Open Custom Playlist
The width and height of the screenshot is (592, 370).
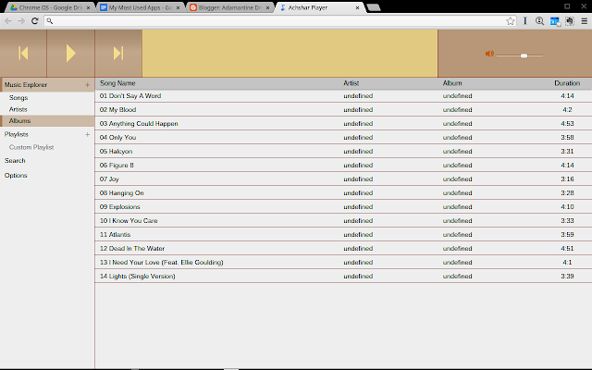pyautogui.click(x=31, y=147)
